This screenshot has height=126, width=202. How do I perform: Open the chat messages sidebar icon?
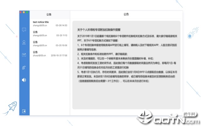click(24, 30)
